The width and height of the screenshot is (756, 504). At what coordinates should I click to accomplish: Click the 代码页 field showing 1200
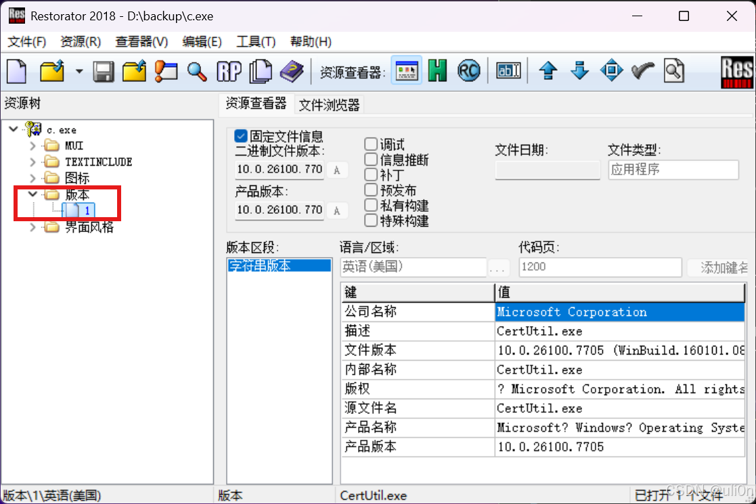point(600,267)
